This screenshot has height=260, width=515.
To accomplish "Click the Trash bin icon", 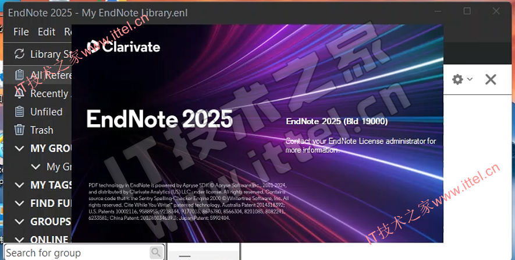I will (x=19, y=130).
